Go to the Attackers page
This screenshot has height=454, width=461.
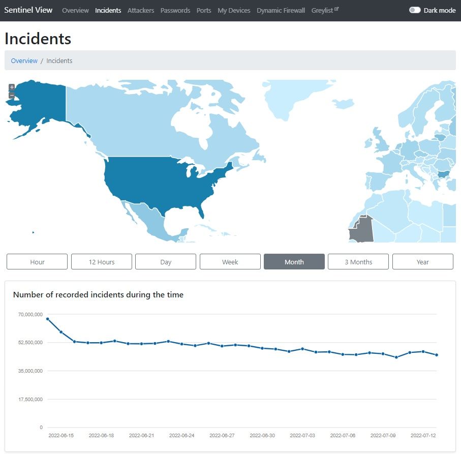tap(141, 10)
